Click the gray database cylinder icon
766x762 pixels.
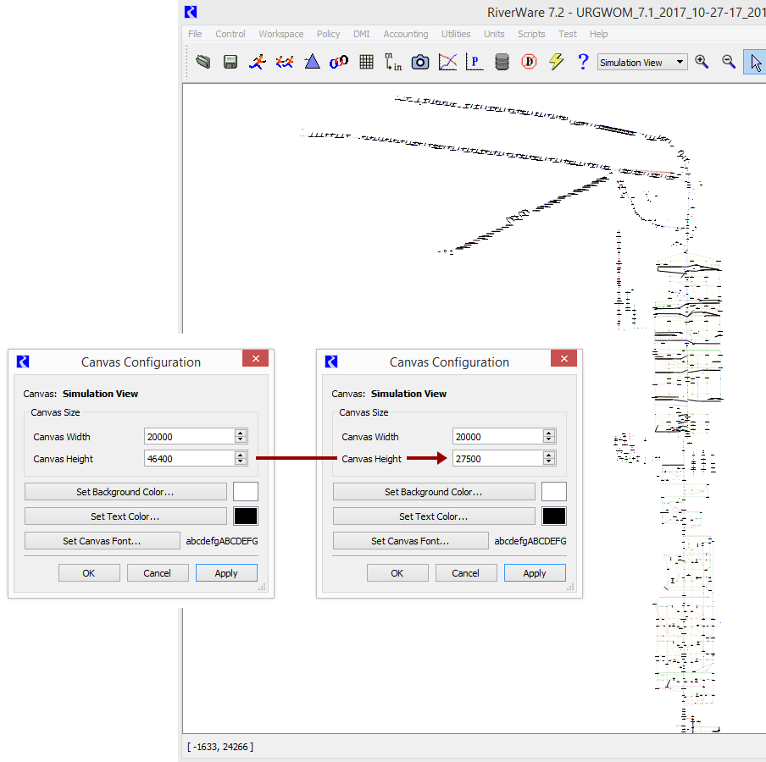[x=502, y=62]
